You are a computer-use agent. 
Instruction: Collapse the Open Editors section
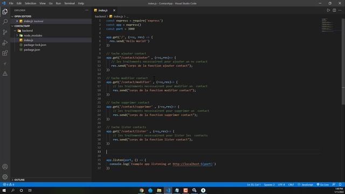(23, 16)
